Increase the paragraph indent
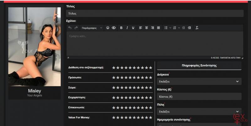 190,28
